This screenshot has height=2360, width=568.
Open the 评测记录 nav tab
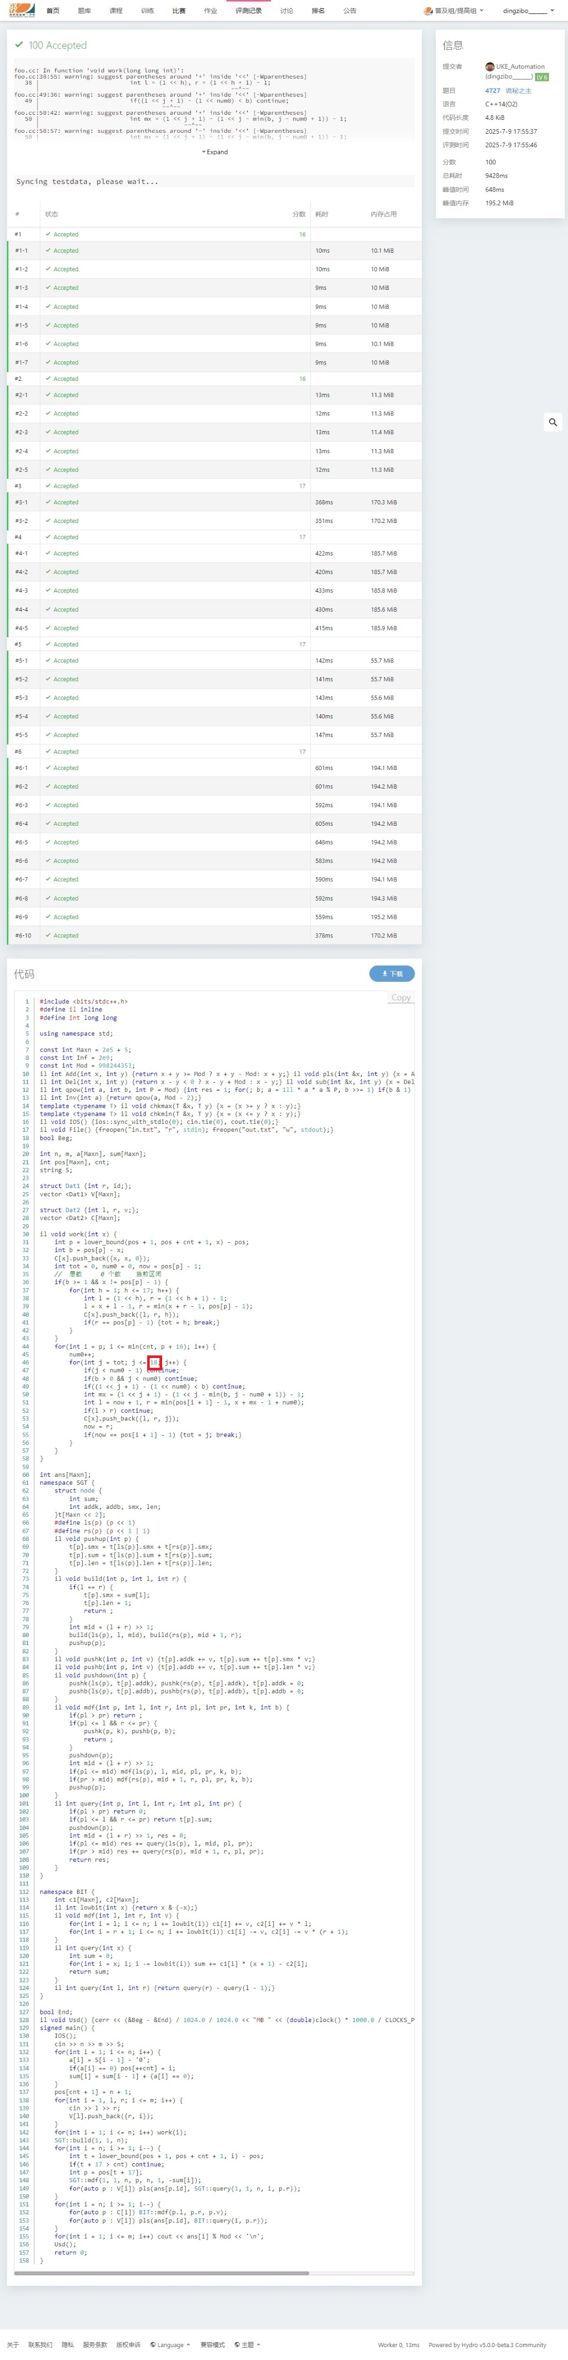(x=248, y=11)
